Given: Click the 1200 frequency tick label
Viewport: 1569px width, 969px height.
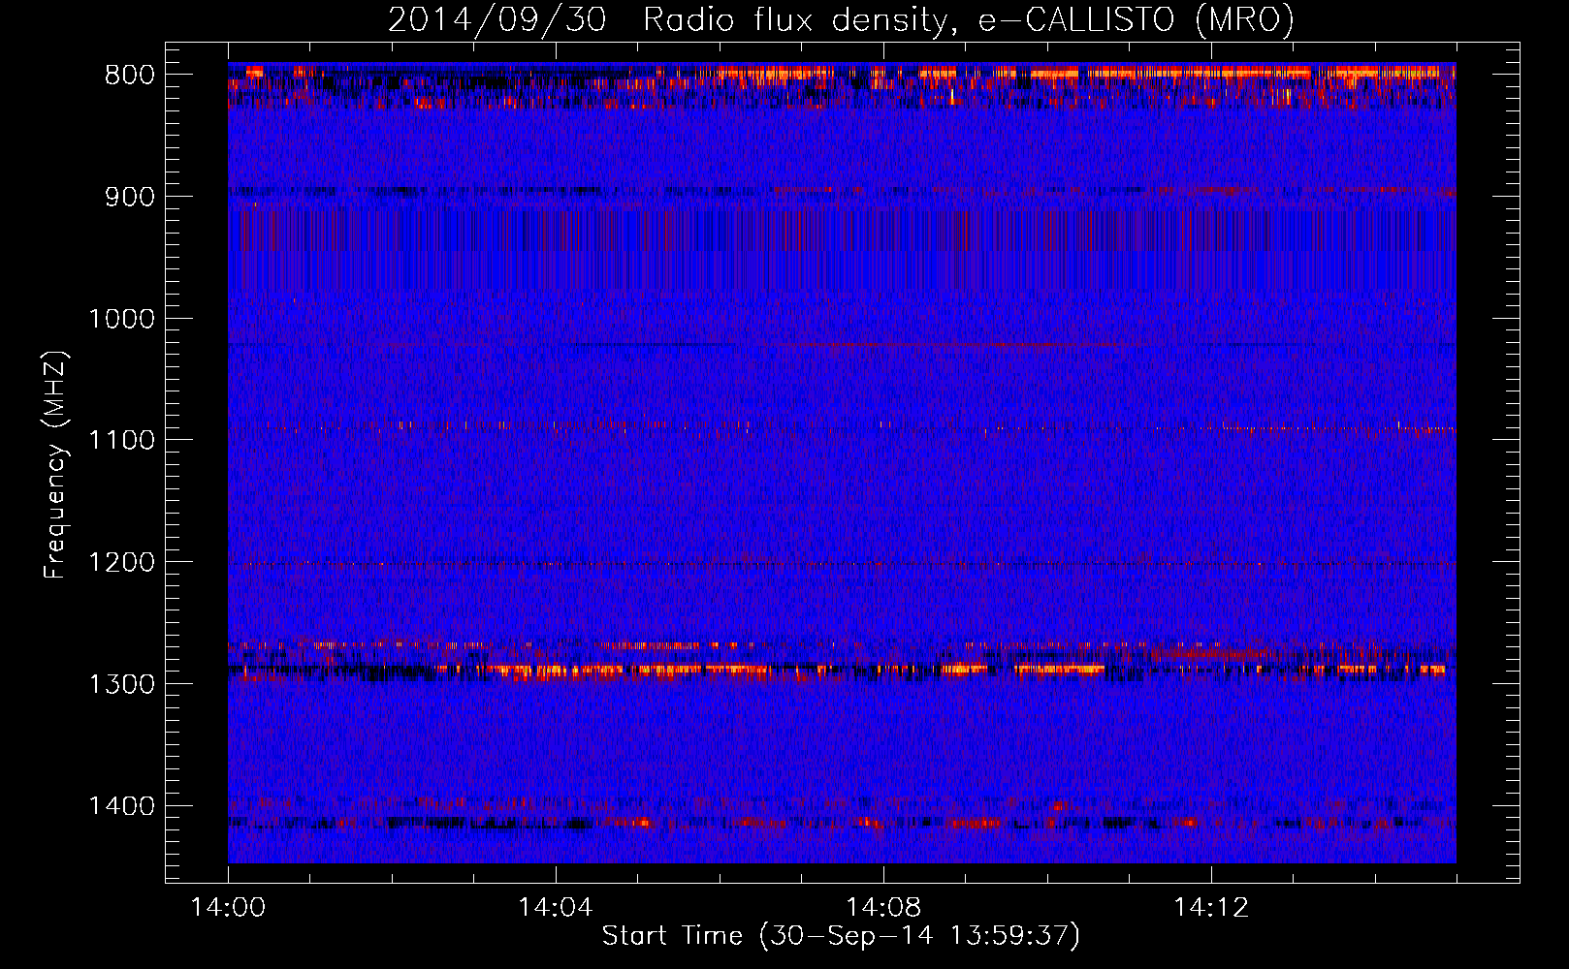Looking at the screenshot, I should (121, 562).
